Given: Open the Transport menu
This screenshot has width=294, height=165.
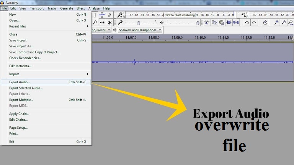Looking at the screenshot, I should click(37, 8).
